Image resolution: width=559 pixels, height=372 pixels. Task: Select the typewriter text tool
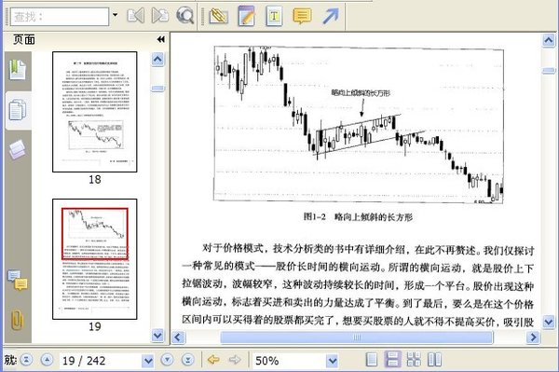[274, 16]
